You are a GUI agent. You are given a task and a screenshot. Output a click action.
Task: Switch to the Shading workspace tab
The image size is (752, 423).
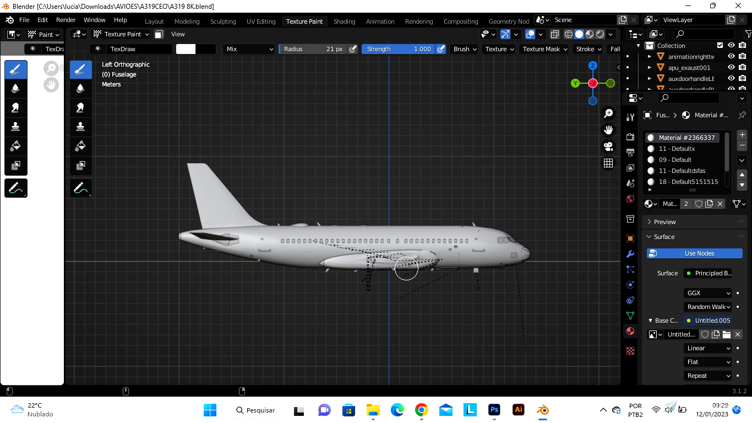tap(344, 21)
